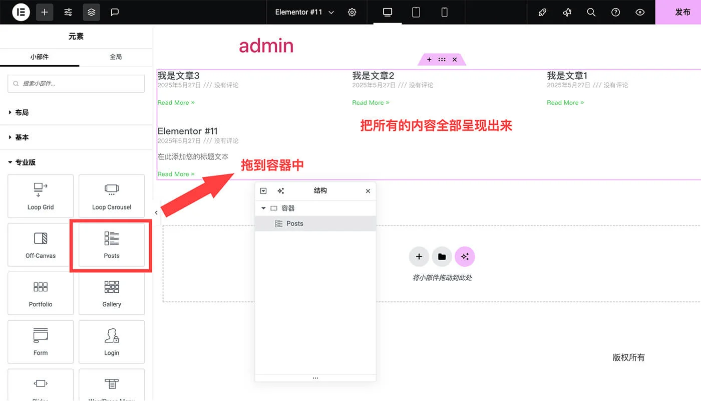Toggle the preview eye icon
The height and width of the screenshot is (401, 701).
(640, 12)
